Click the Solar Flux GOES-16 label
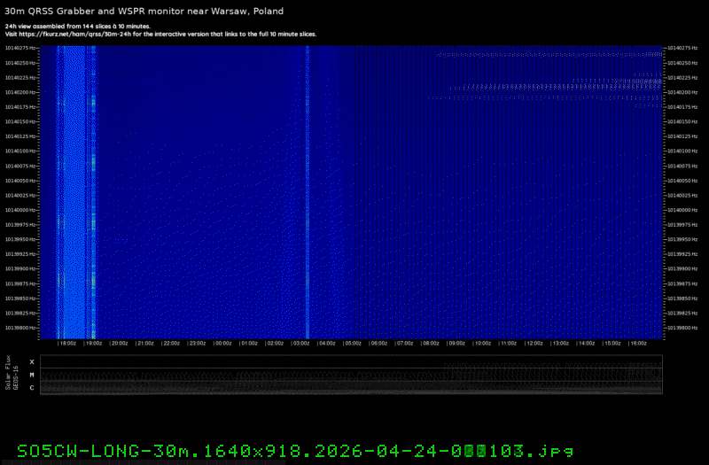Screen dimensions: 709x465 (11, 375)
